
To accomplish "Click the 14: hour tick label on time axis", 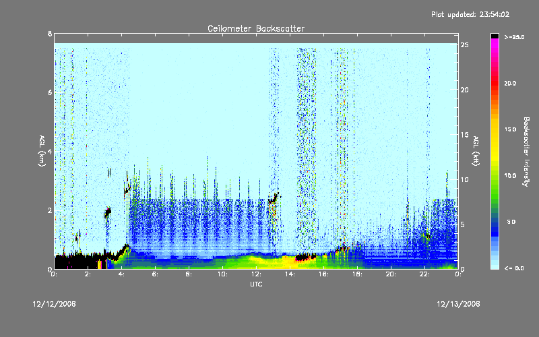I will tap(290, 274).
